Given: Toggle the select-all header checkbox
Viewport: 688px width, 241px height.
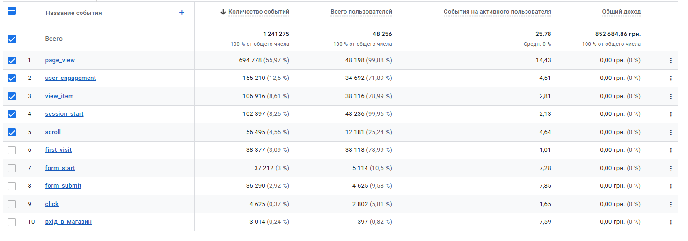Looking at the screenshot, I should 12,11.
